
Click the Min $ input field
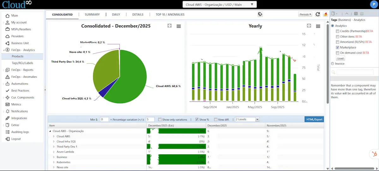pyautogui.click(x=104, y=119)
